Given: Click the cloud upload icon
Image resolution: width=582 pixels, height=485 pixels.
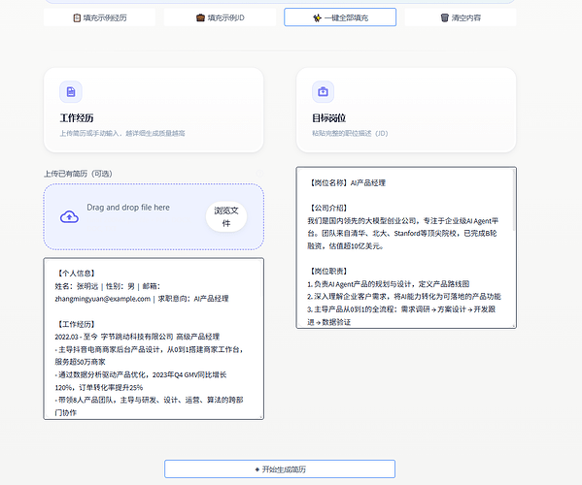Looking at the screenshot, I should click(69, 216).
